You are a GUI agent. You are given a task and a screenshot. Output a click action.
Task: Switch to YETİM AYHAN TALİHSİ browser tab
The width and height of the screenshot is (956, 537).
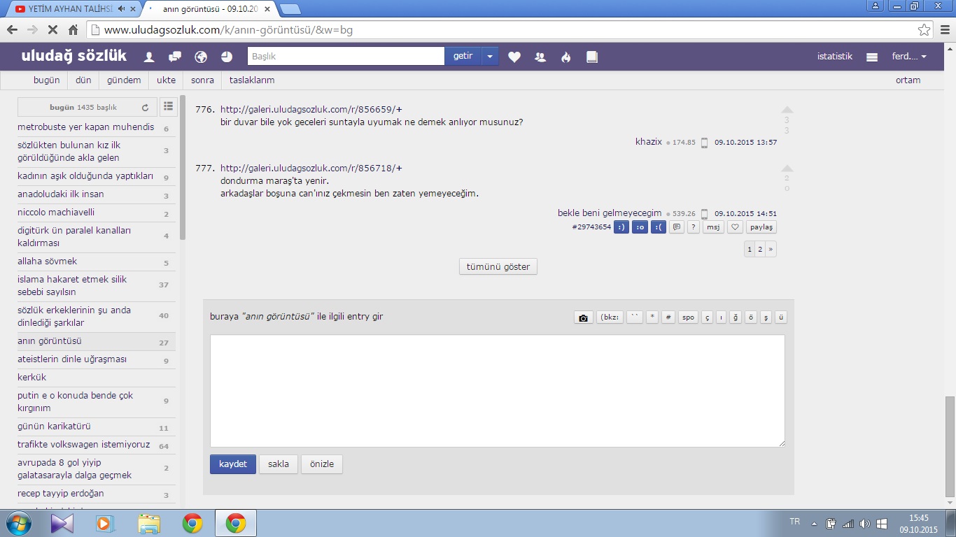click(x=70, y=9)
